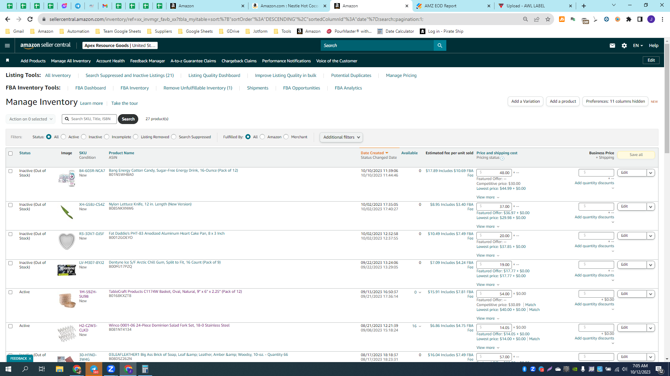Click the price field showing 48.00

click(x=494, y=173)
